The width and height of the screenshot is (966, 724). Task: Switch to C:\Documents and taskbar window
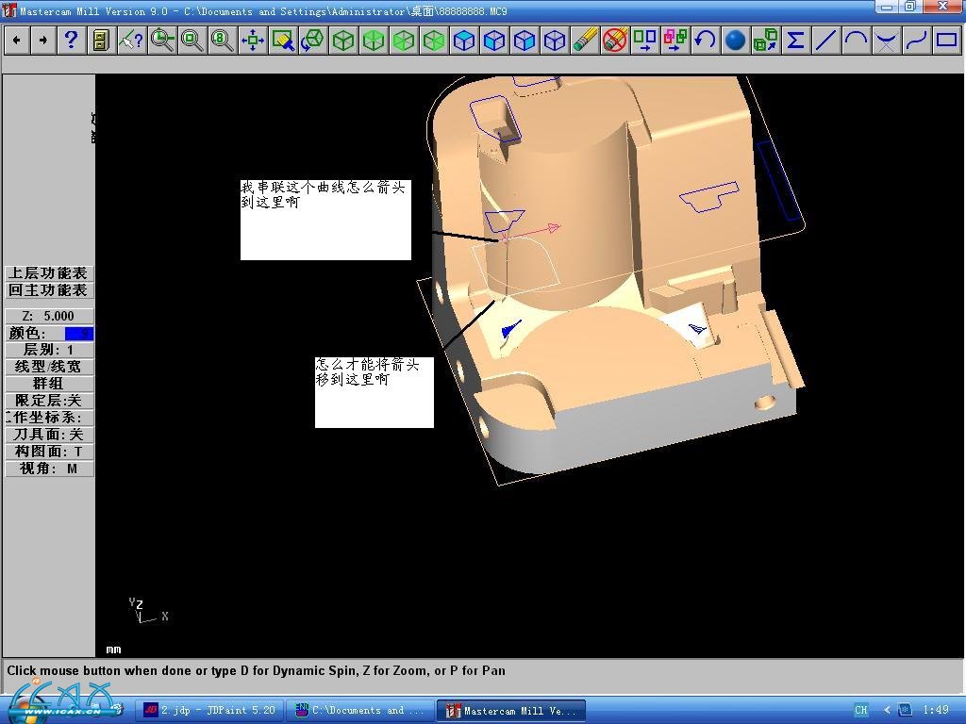pyautogui.click(x=358, y=711)
